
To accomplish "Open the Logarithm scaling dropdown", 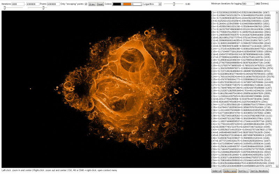I will pos(152,4).
